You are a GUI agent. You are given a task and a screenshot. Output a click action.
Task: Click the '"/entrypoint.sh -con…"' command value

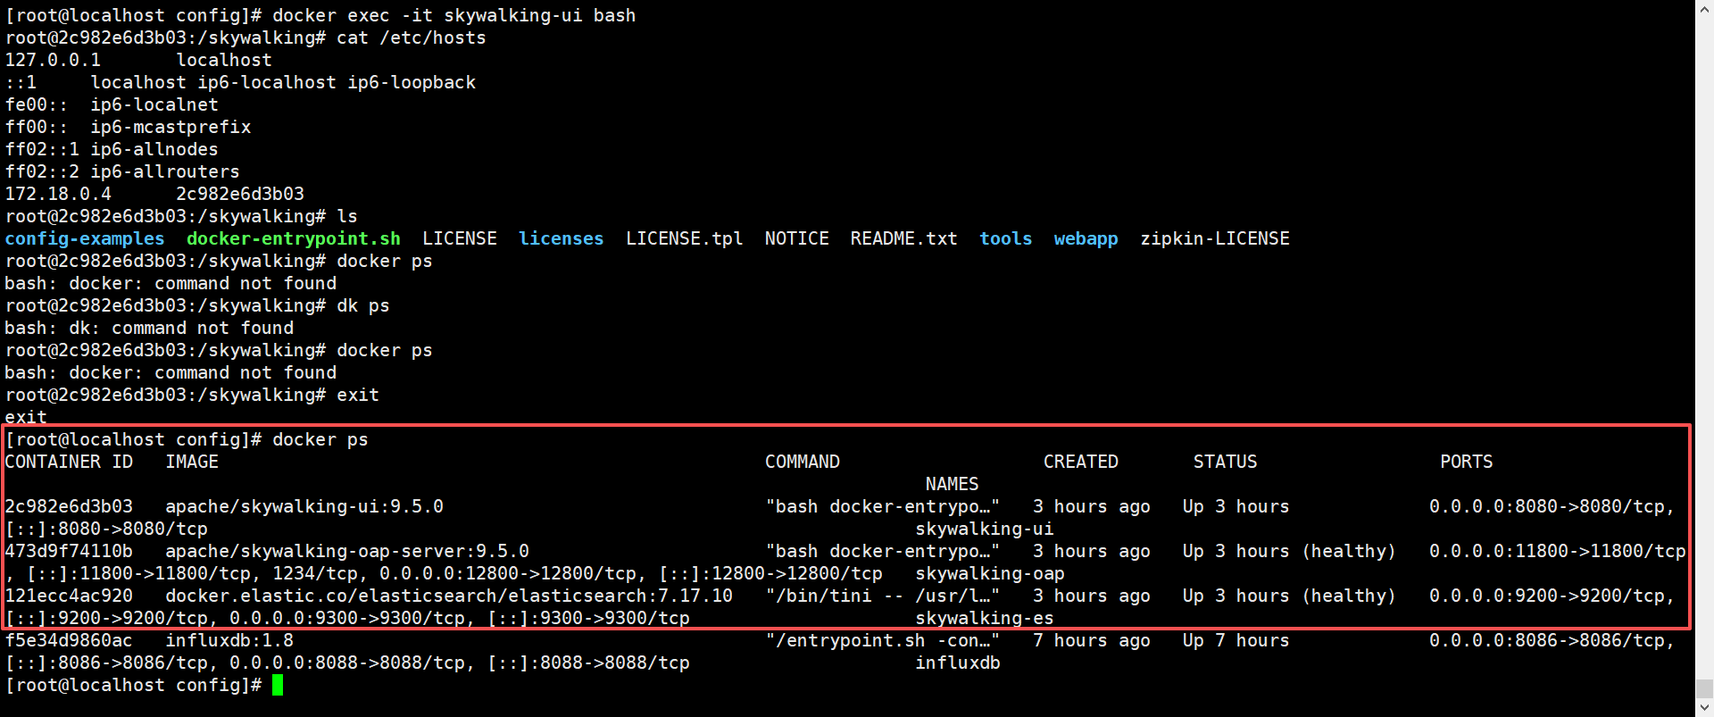(883, 640)
